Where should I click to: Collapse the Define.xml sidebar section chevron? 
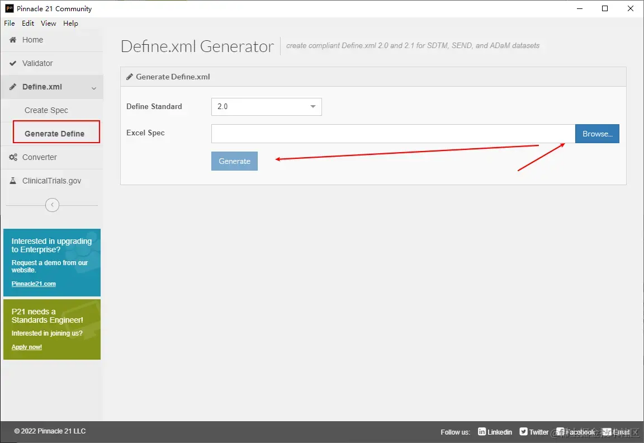[x=94, y=88]
